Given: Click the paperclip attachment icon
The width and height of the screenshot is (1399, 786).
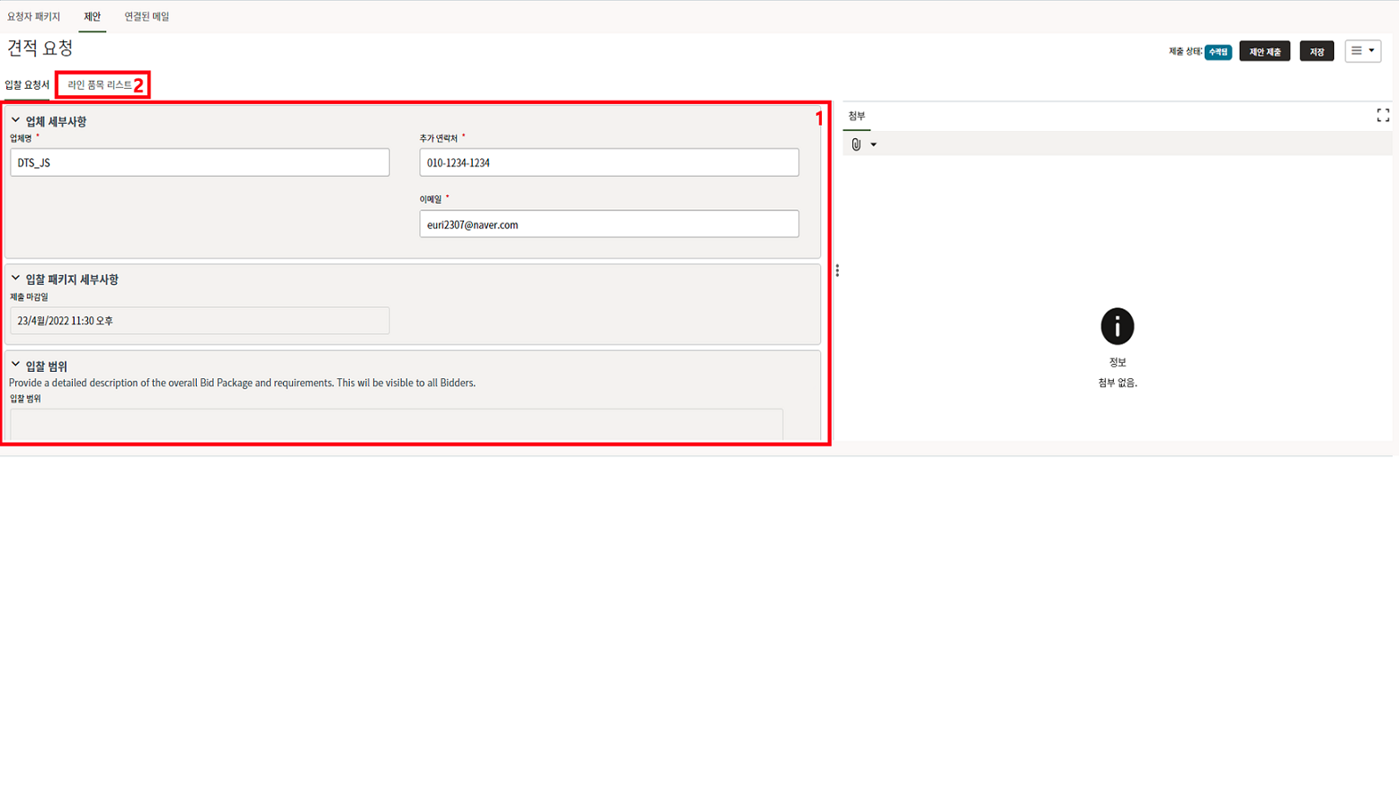Looking at the screenshot, I should click(856, 145).
